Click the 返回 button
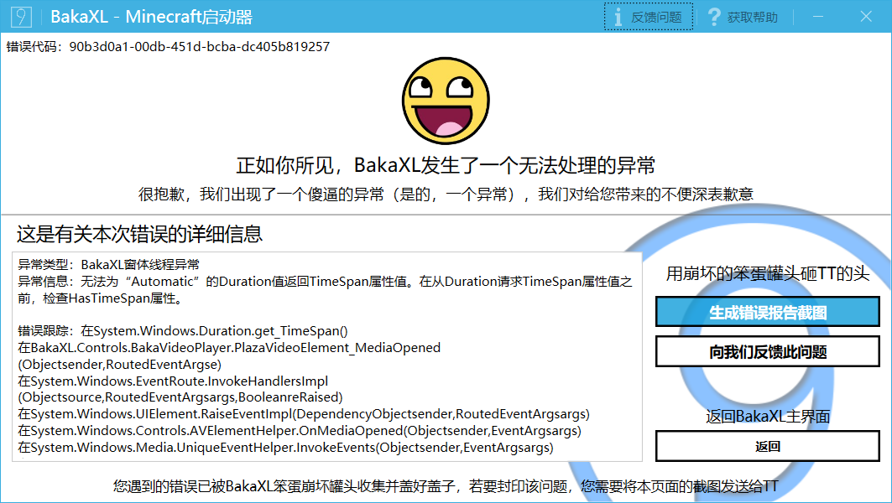 [x=768, y=446]
